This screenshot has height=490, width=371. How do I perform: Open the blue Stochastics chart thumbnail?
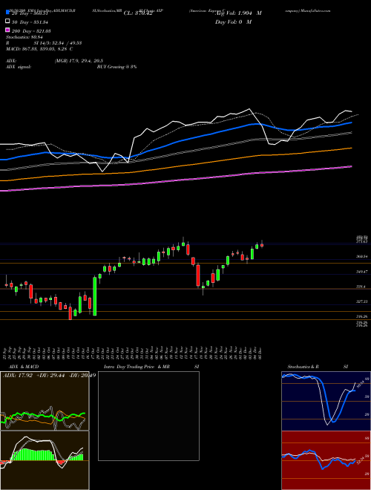[x=326, y=401]
